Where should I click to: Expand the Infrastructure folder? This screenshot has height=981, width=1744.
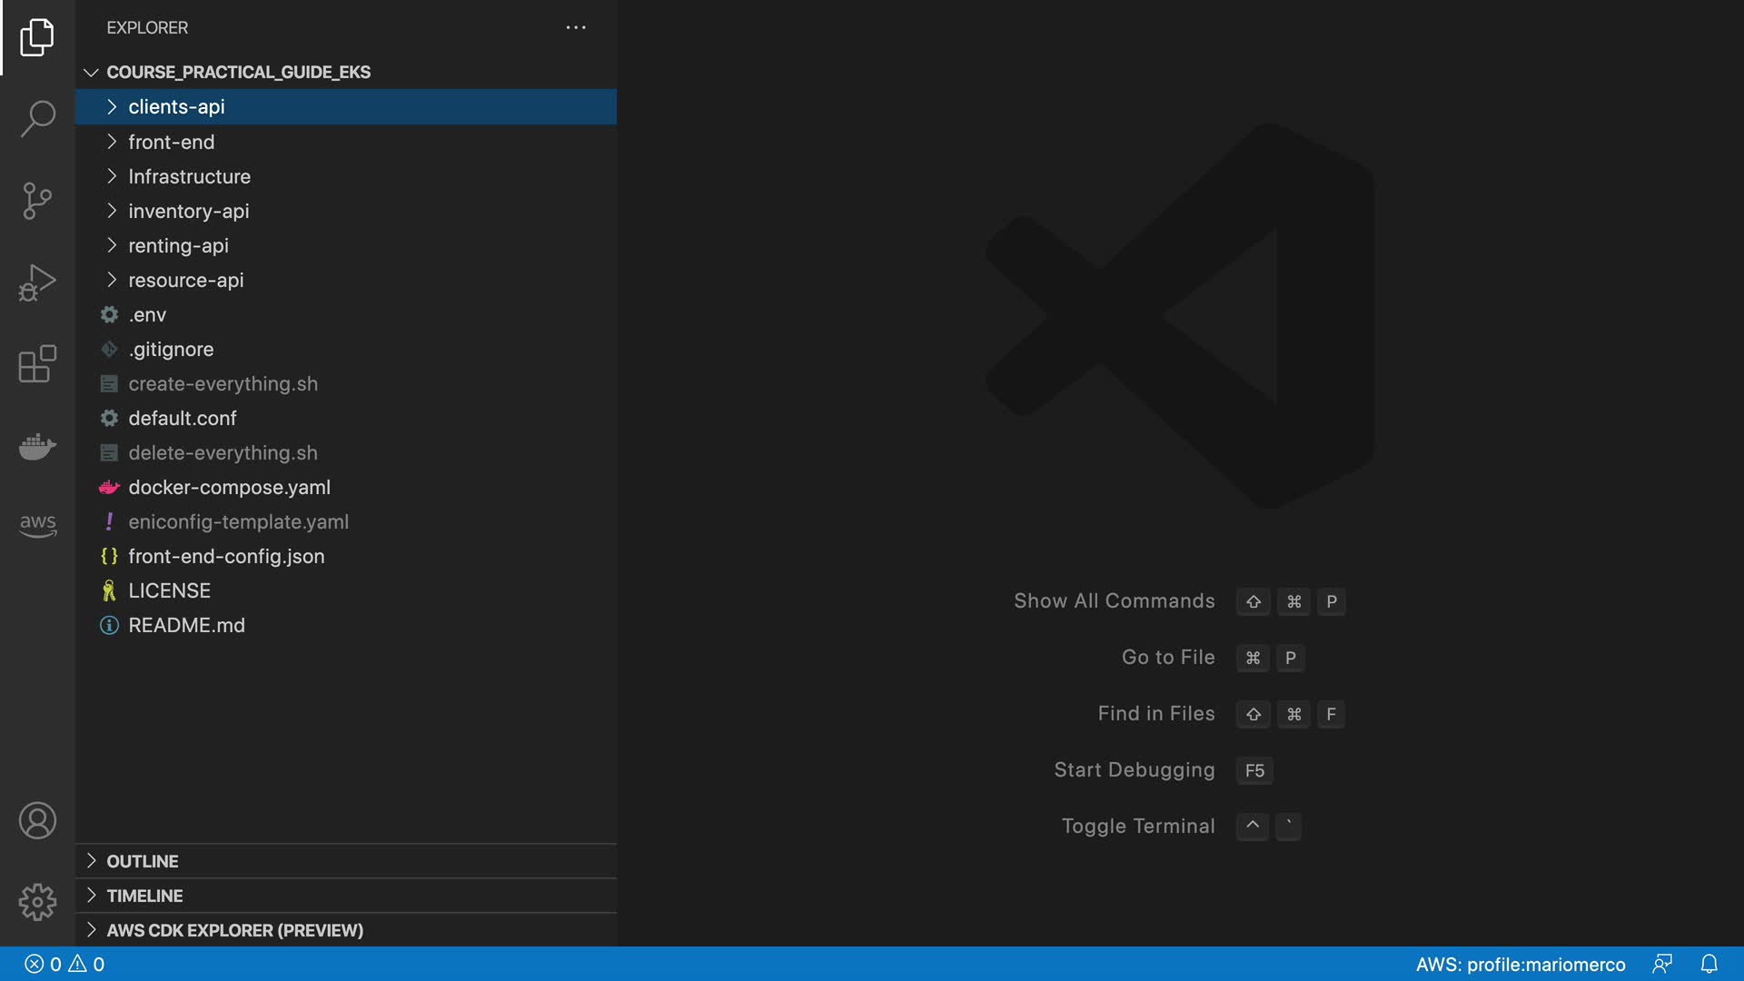tap(189, 176)
